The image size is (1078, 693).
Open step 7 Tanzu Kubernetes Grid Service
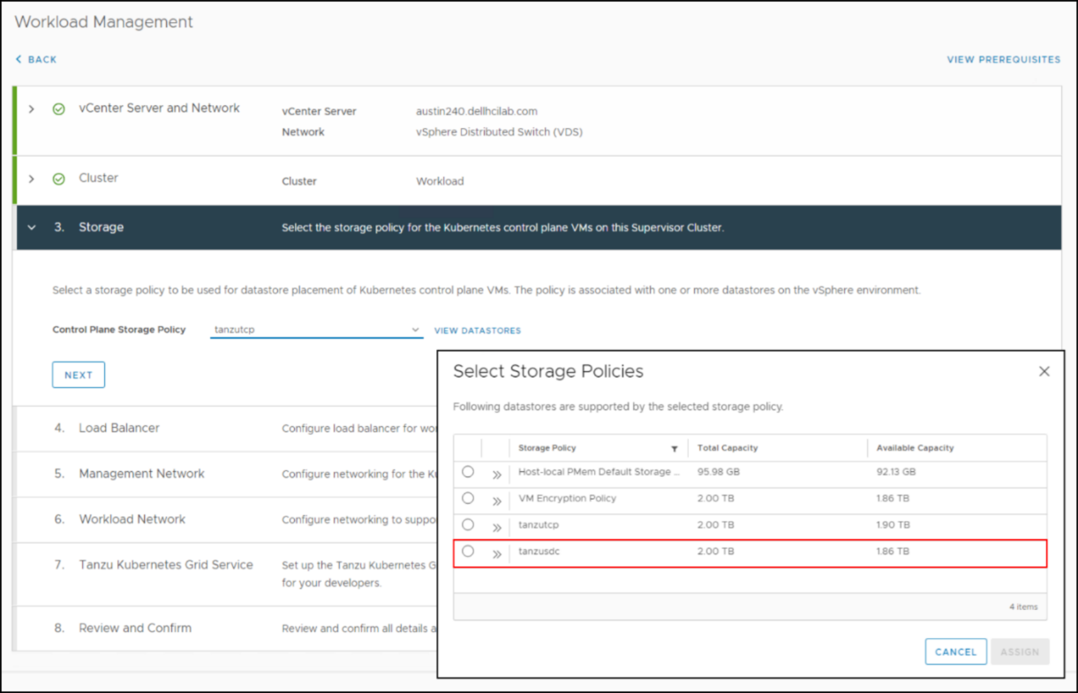(x=165, y=565)
